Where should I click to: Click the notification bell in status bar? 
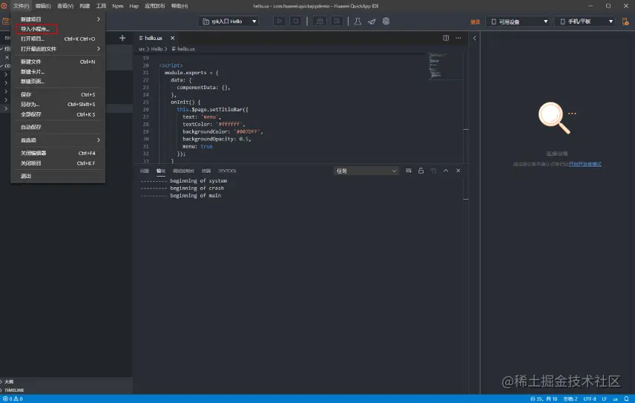tap(626, 399)
